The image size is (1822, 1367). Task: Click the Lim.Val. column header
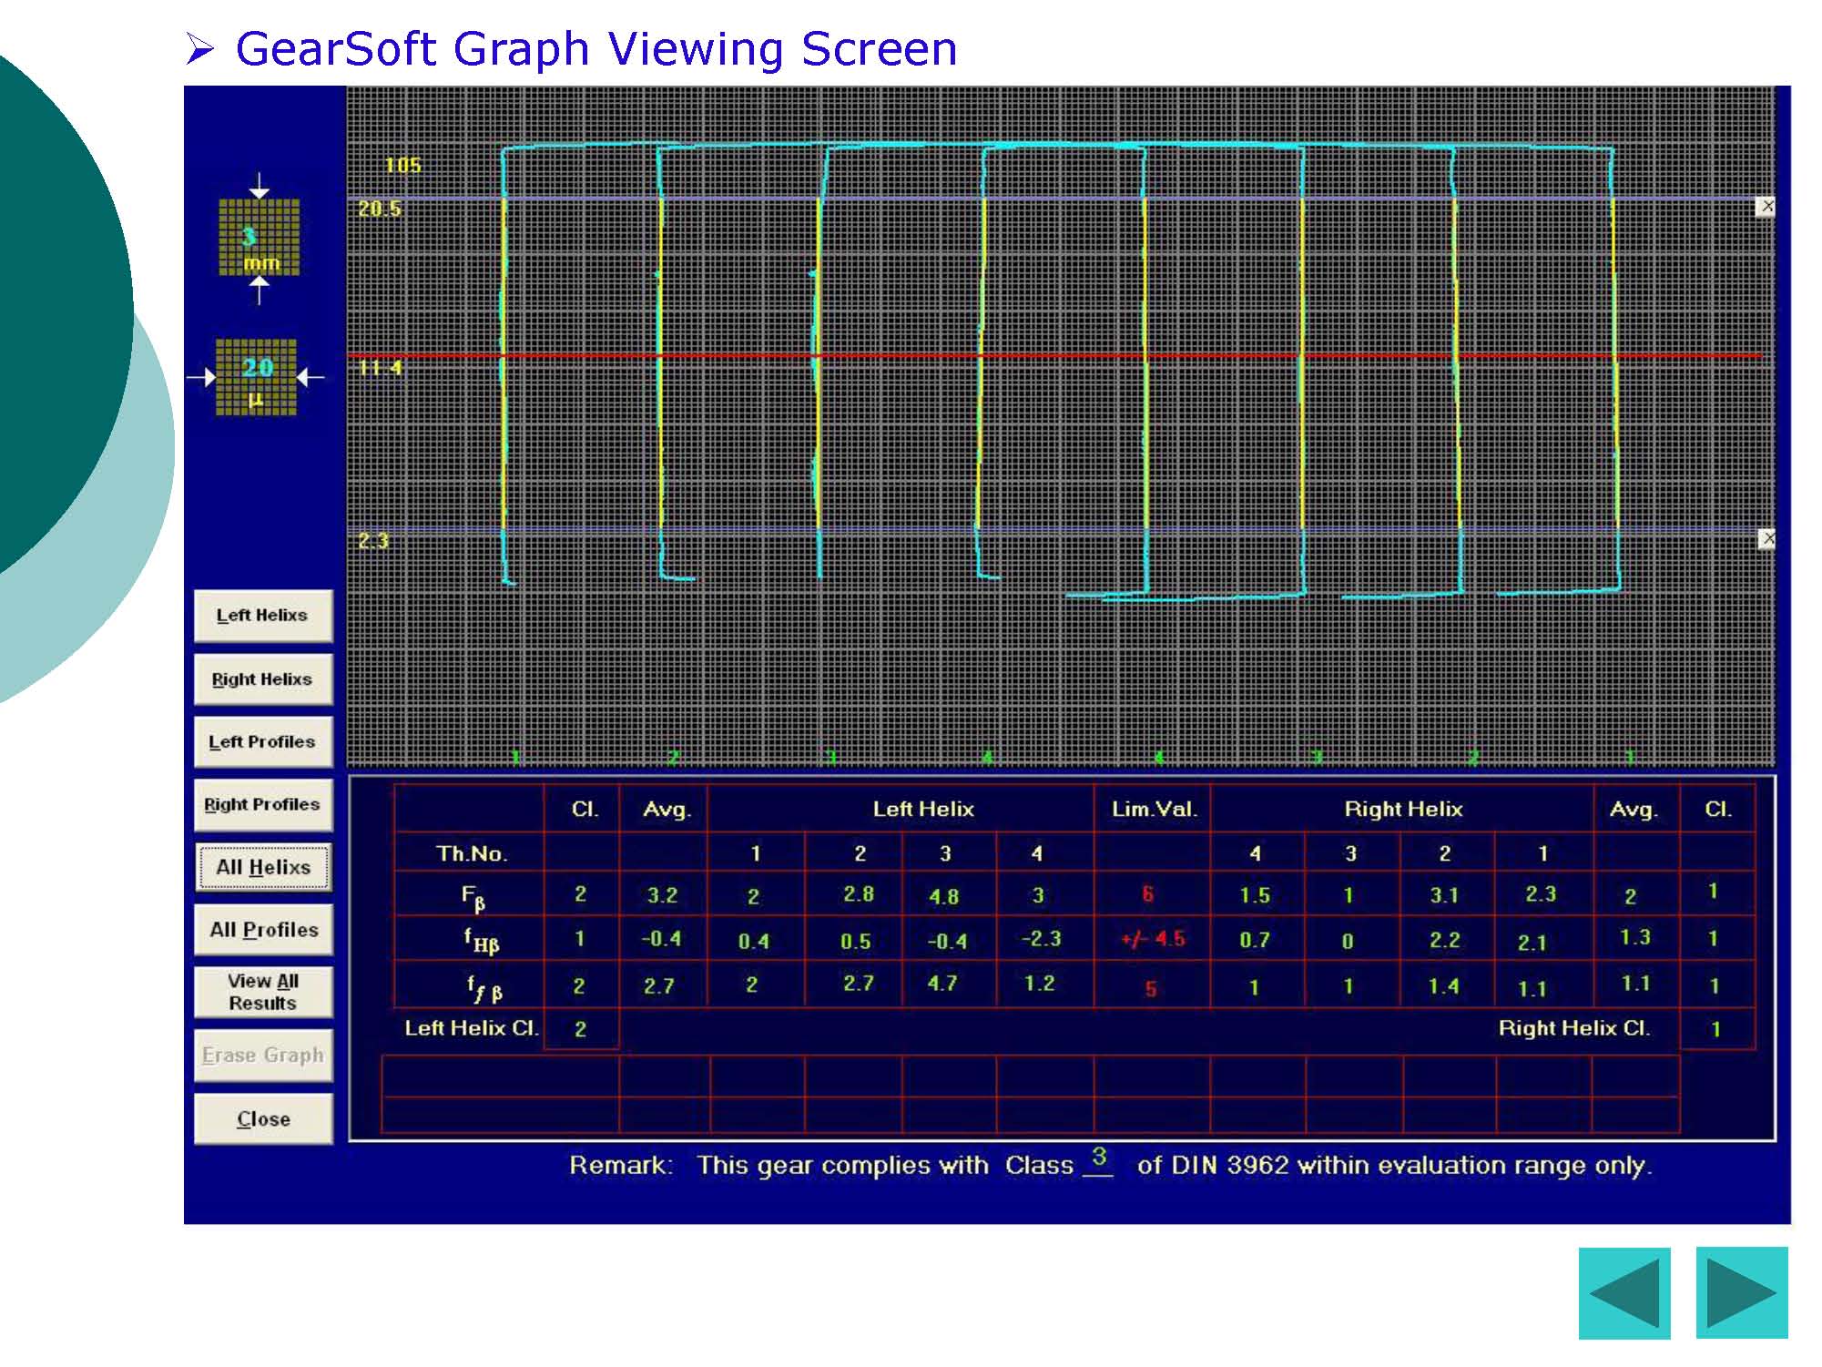click(x=1155, y=810)
